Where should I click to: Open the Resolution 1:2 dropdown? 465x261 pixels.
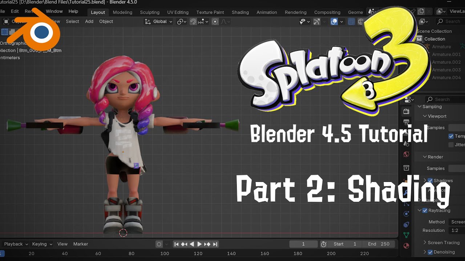click(x=457, y=230)
